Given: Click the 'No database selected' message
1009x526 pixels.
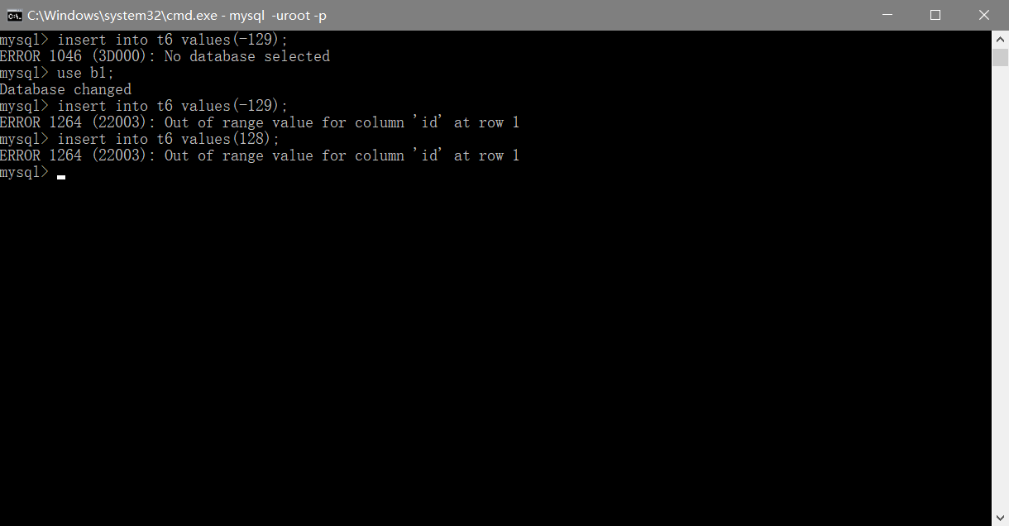Looking at the screenshot, I should pyautogui.click(x=247, y=56).
